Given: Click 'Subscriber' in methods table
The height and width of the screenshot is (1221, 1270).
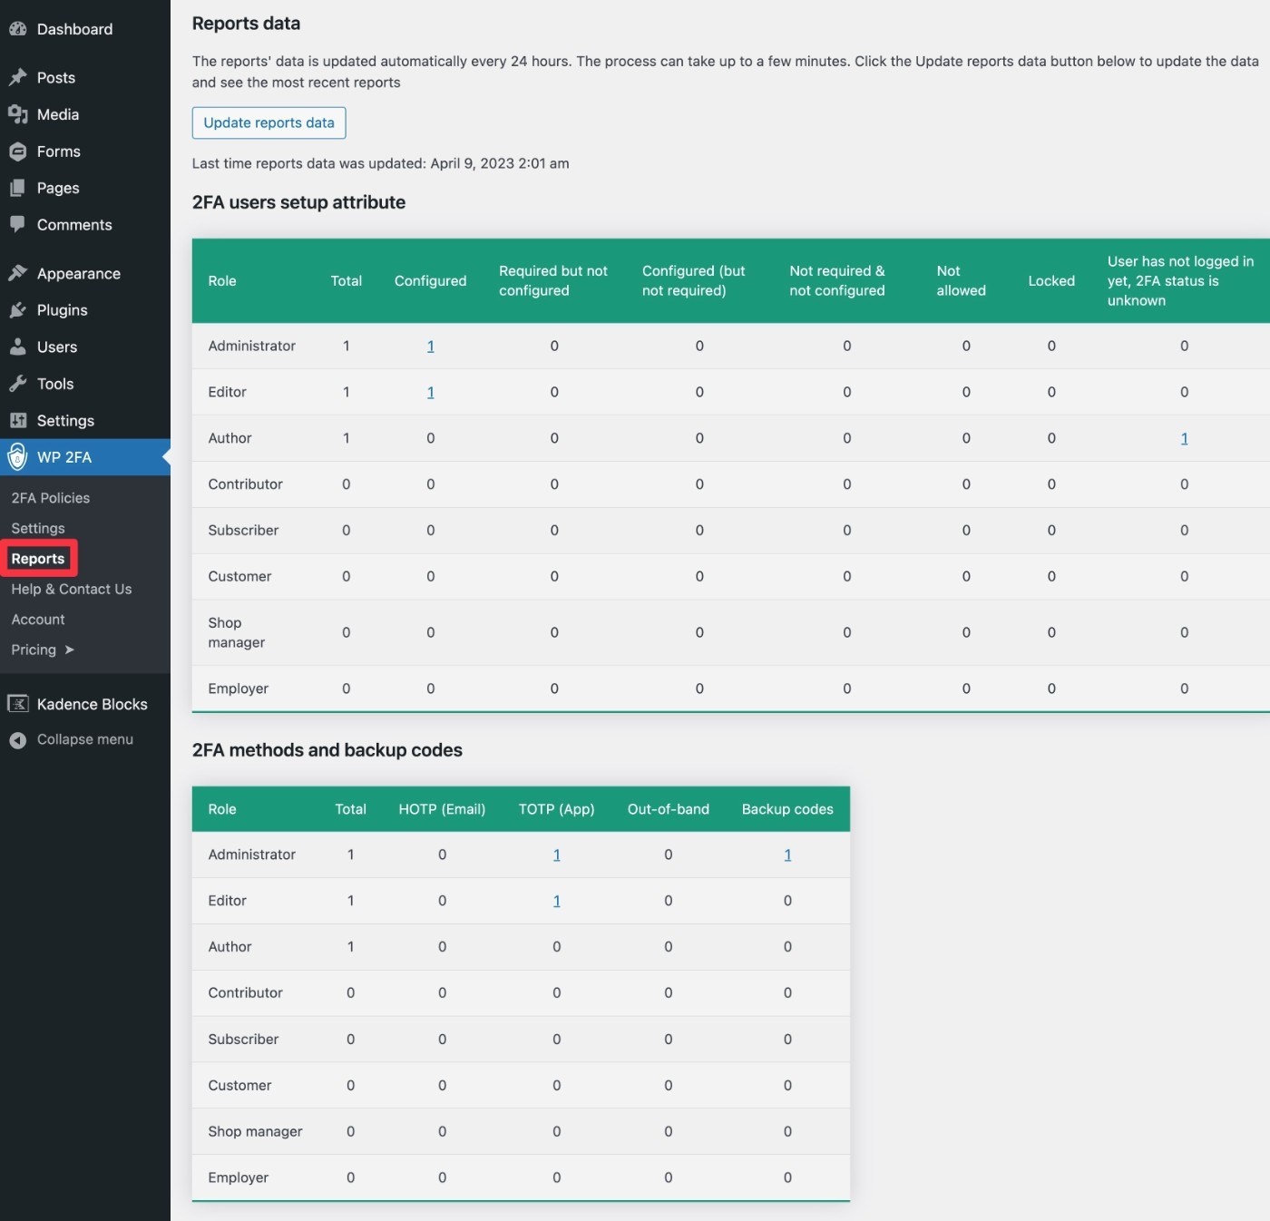Looking at the screenshot, I should pos(243,1039).
